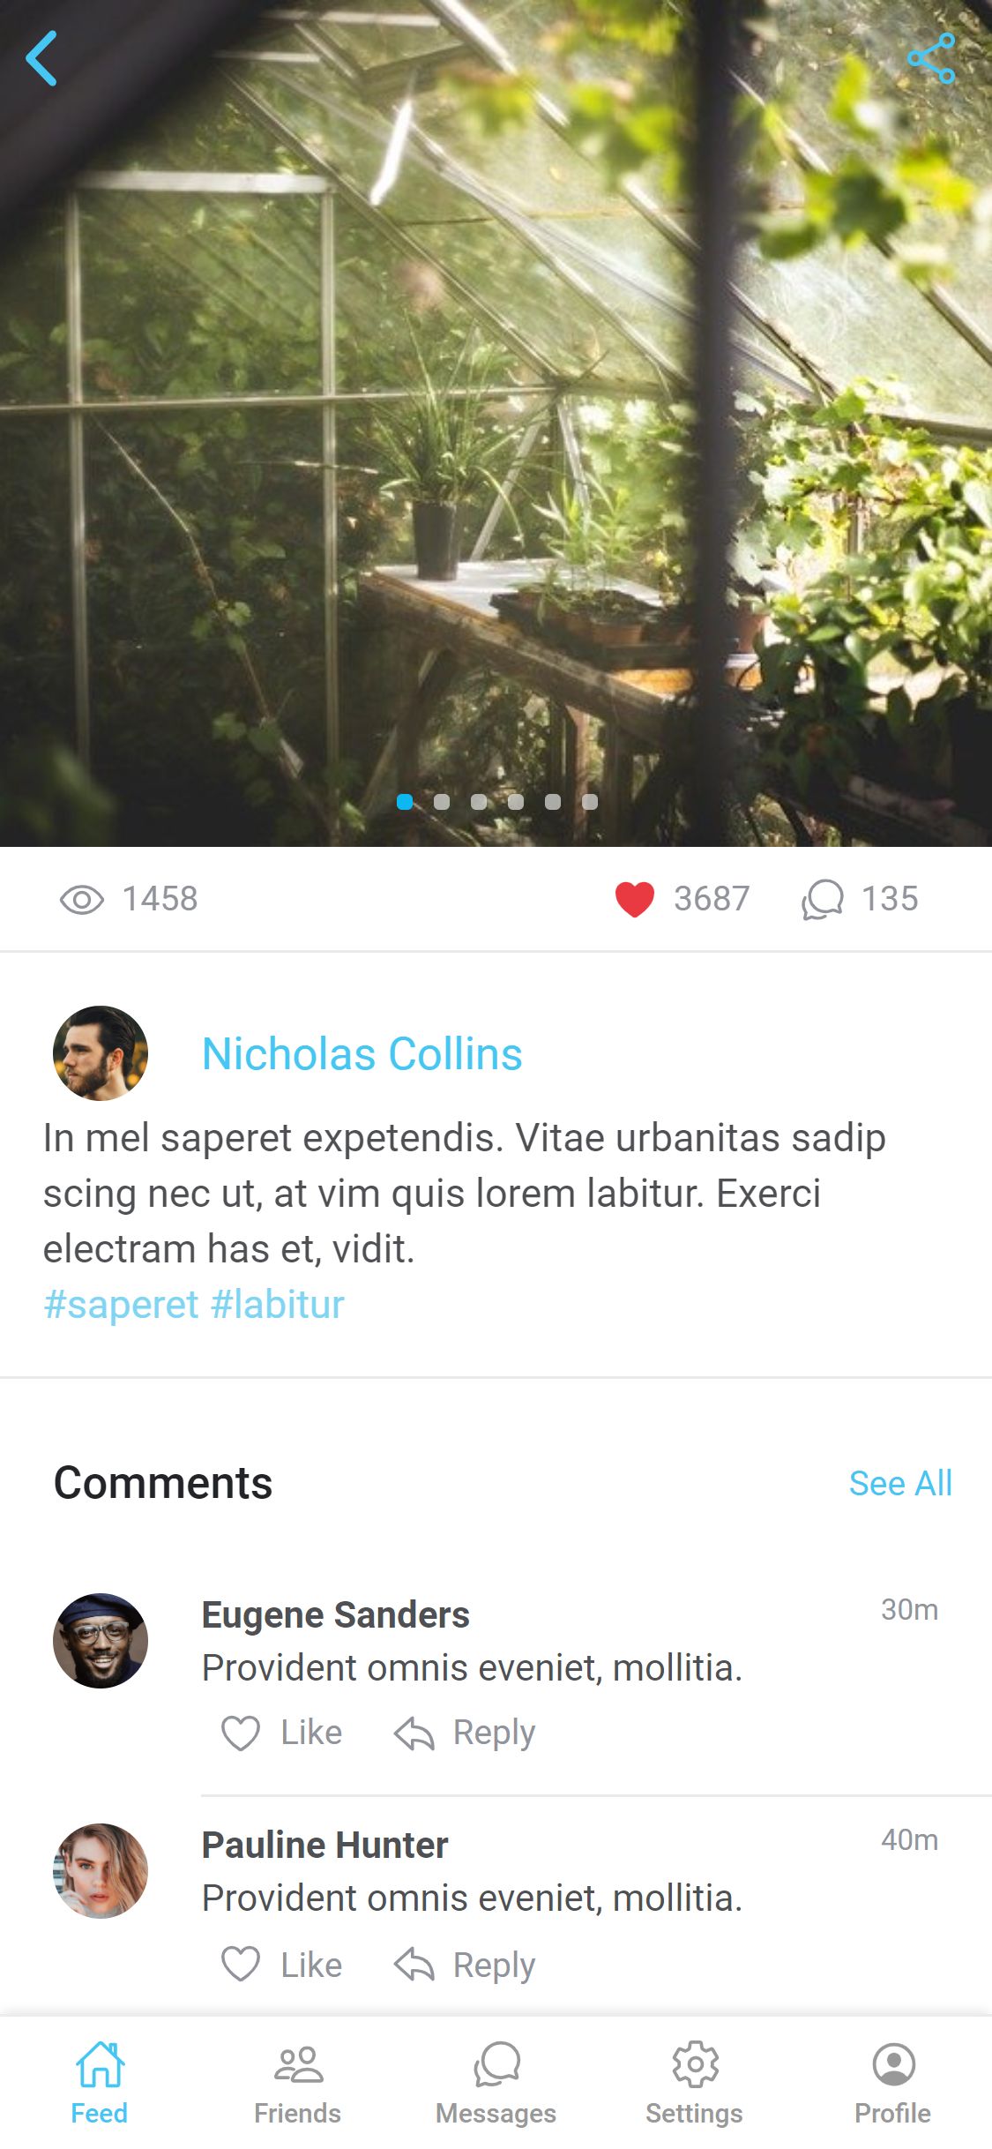Open the #saperet hashtag
This screenshot has width=992, height=2149.
[x=121, y=1304]
